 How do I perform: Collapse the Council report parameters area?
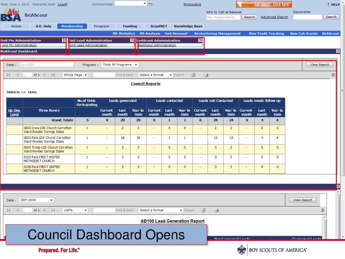coord(333,75)
